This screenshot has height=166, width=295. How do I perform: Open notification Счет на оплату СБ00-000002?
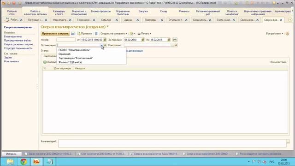(x=101, y=154)
